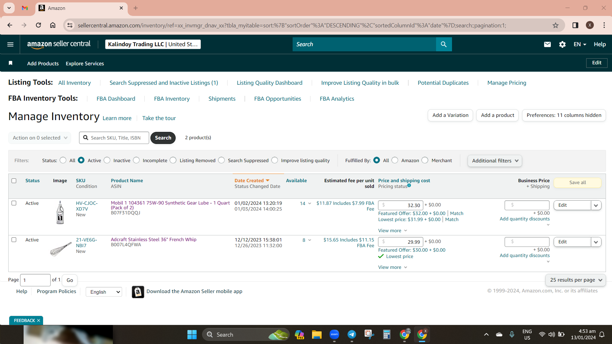Open Preferences: 11 columns hidden
This screenshot has height=344, width=612.
[564, 115]
